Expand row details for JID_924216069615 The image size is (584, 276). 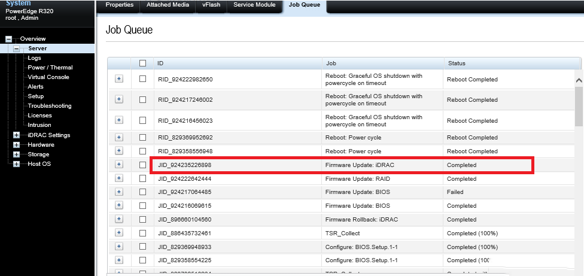click(x=119, y=205)
